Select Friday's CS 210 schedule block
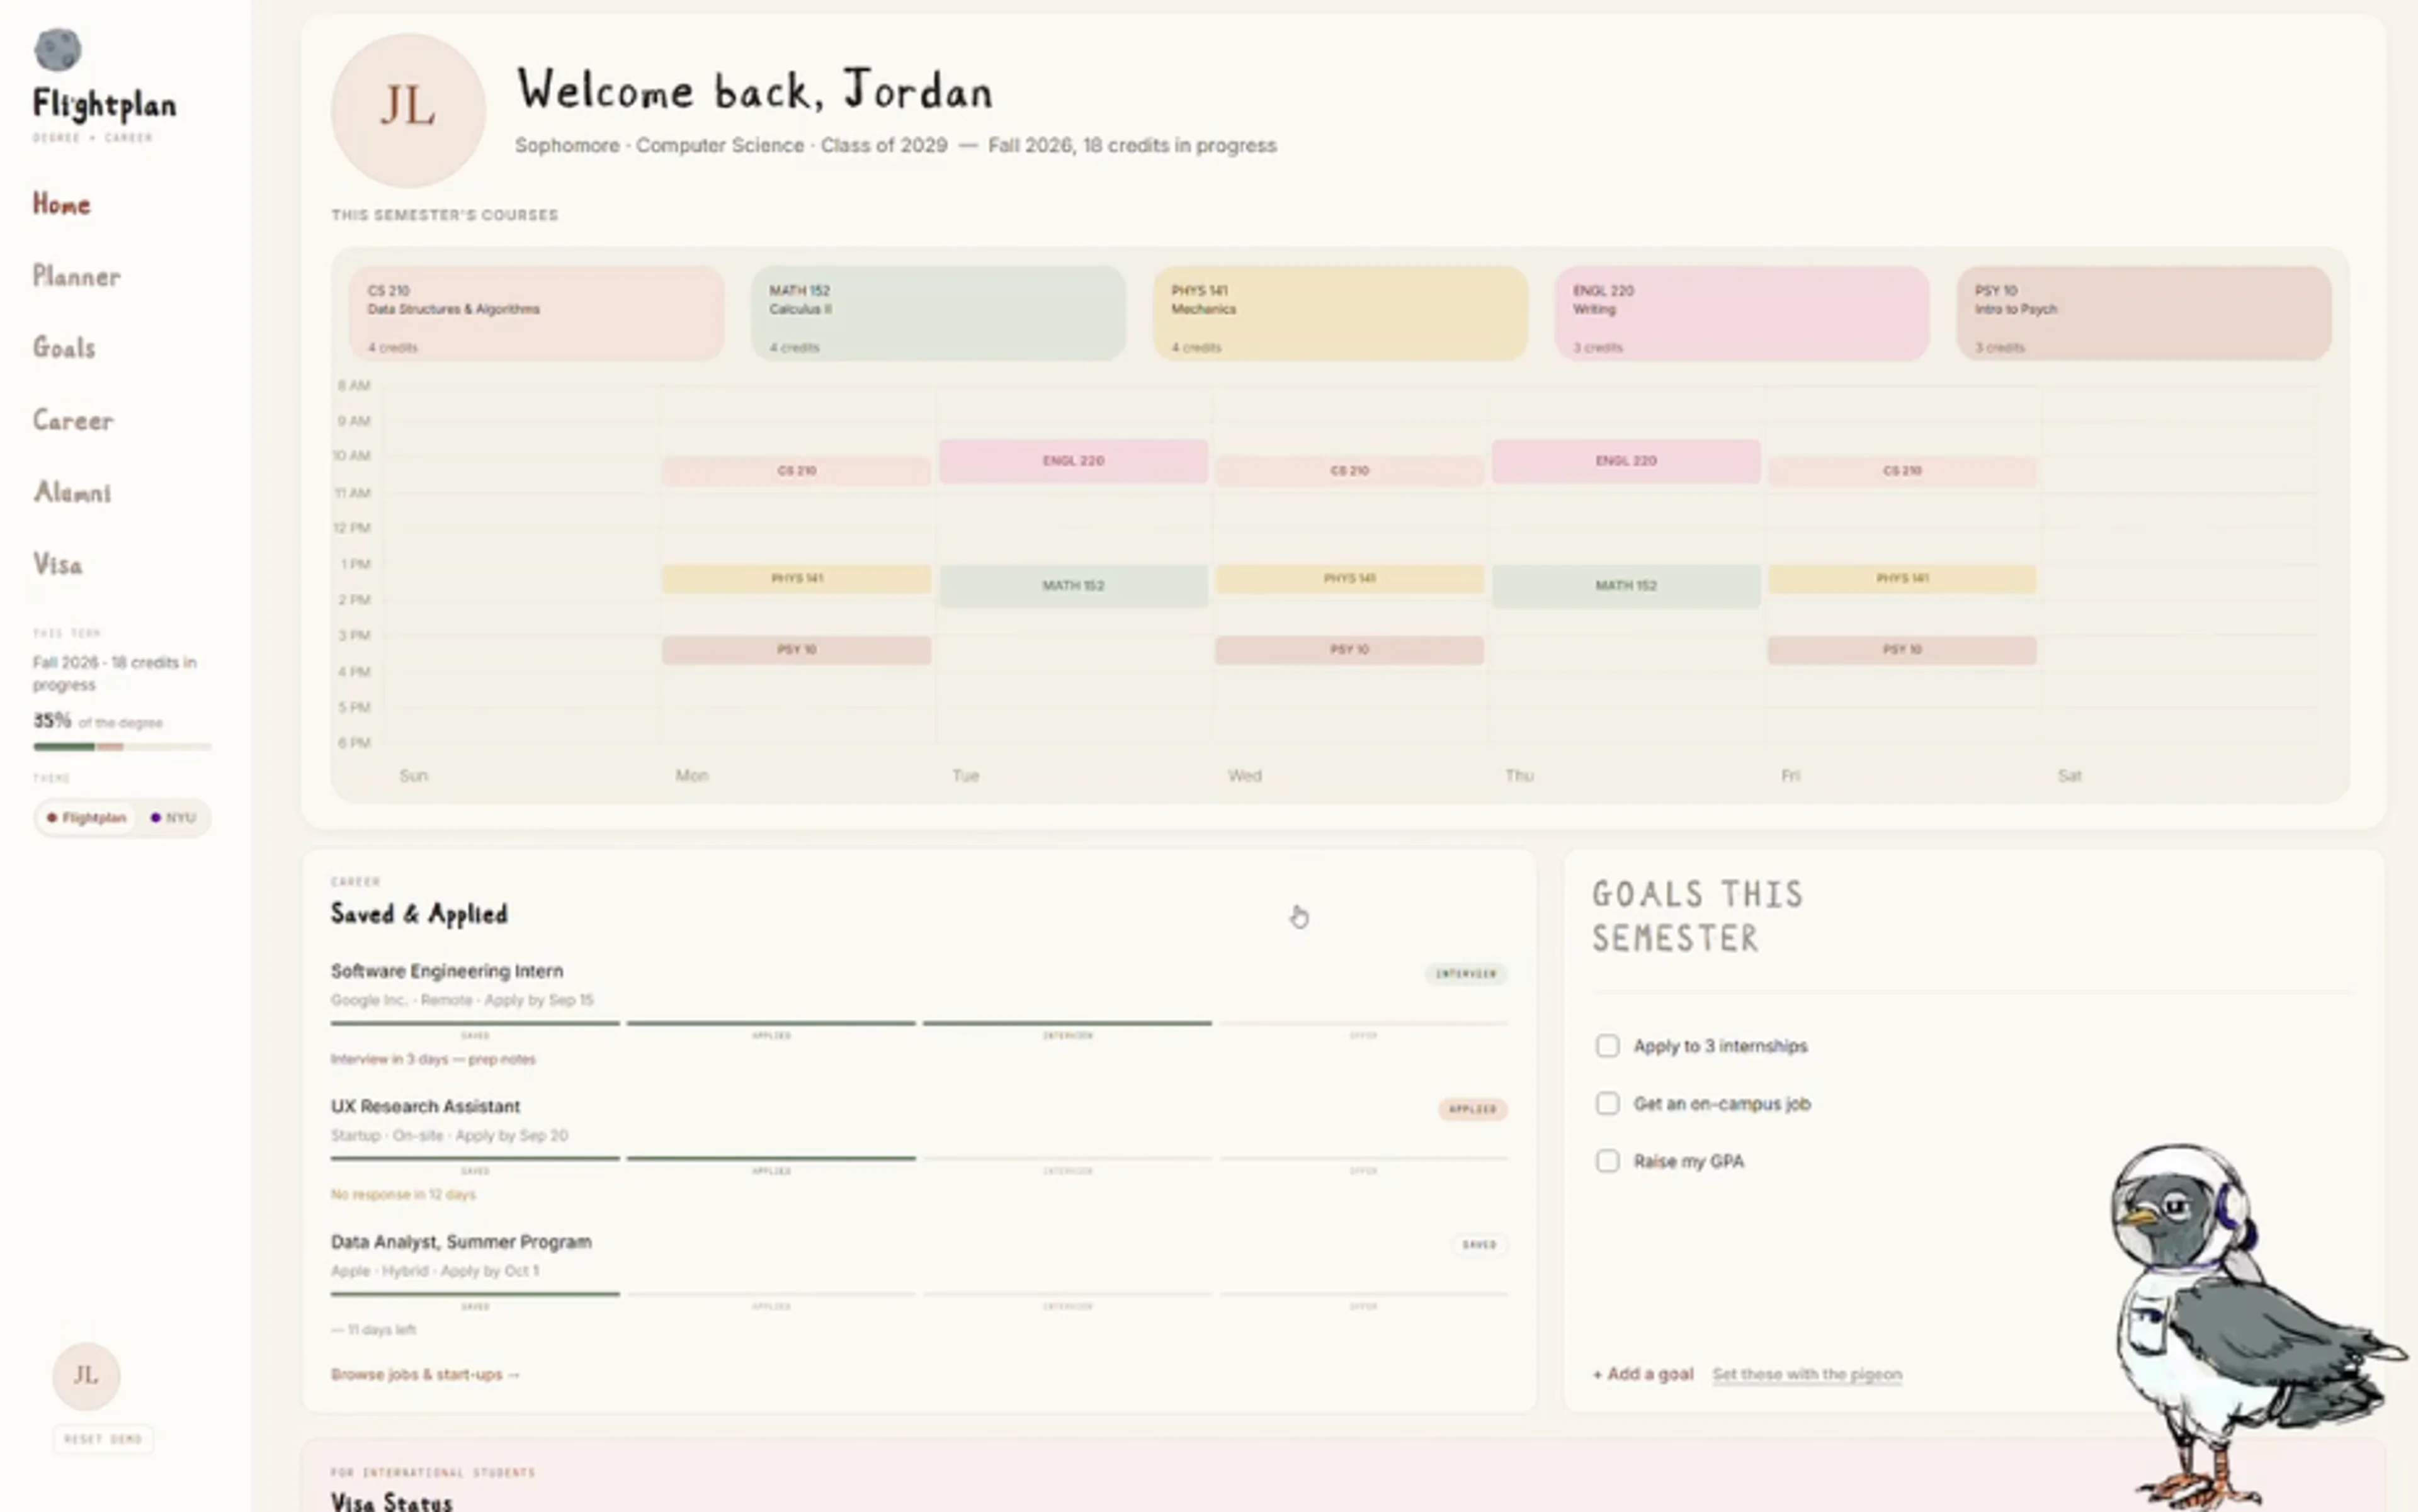The image size is (2418, 1512). [x=1902, y=470]
